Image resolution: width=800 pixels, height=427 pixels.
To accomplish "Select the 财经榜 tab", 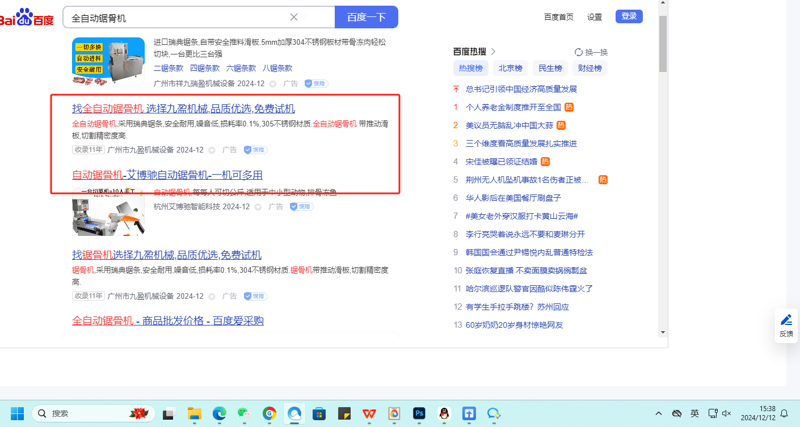I will point(590,69).
